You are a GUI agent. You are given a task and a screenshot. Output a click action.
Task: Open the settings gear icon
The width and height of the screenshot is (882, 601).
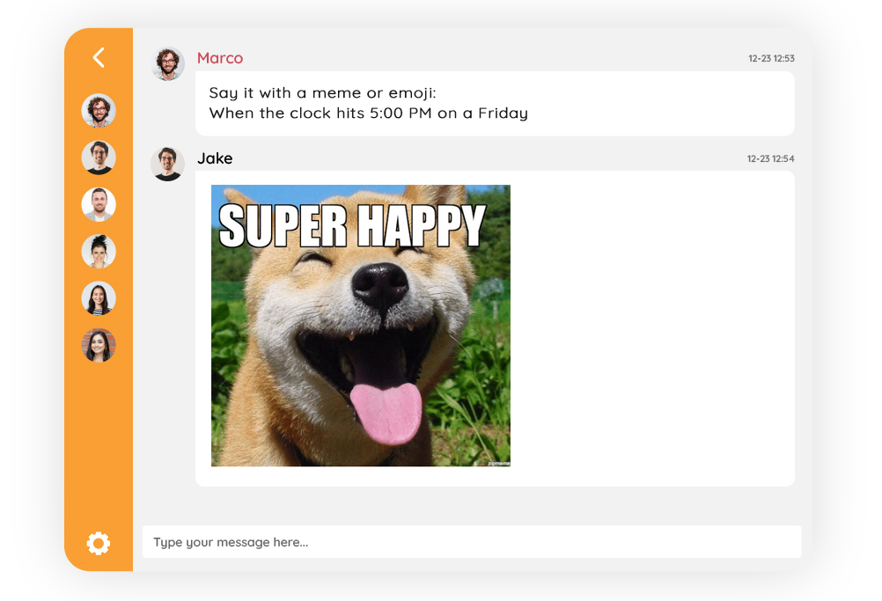point(99,543)
